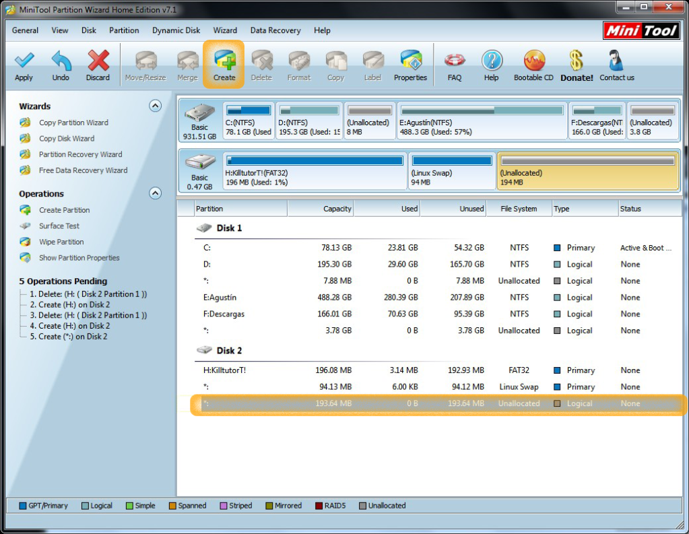Launch Copy Disk Wizard
Viewport: 689px width, 534px height.
67,139
